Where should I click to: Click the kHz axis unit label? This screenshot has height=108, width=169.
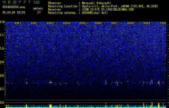[2, 22]
